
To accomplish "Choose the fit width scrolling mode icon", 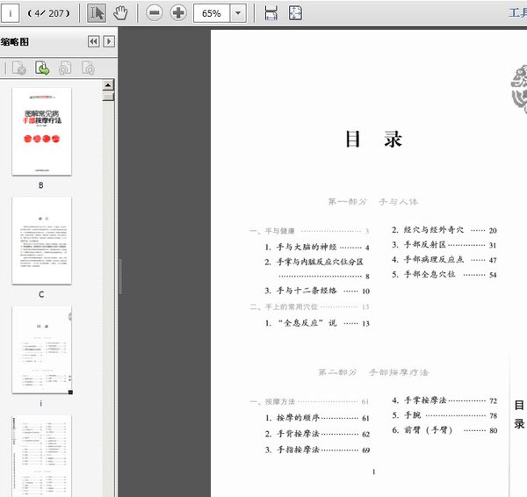I will pos(271,13).
